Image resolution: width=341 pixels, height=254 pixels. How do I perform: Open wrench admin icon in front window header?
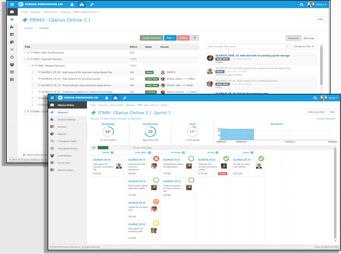(x=124, y=98)
